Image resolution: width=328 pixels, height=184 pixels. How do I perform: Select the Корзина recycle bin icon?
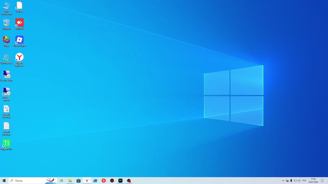[6, 24]
